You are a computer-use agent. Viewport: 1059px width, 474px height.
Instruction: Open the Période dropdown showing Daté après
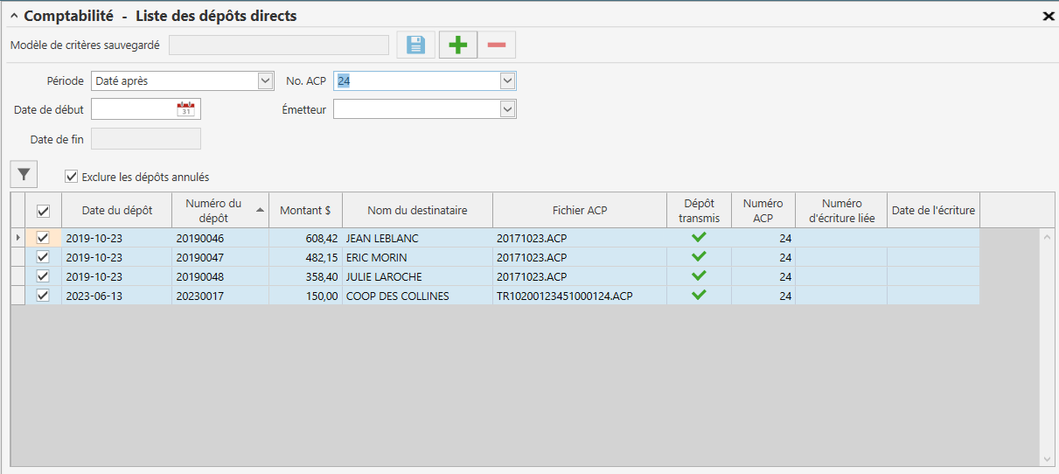266,80
